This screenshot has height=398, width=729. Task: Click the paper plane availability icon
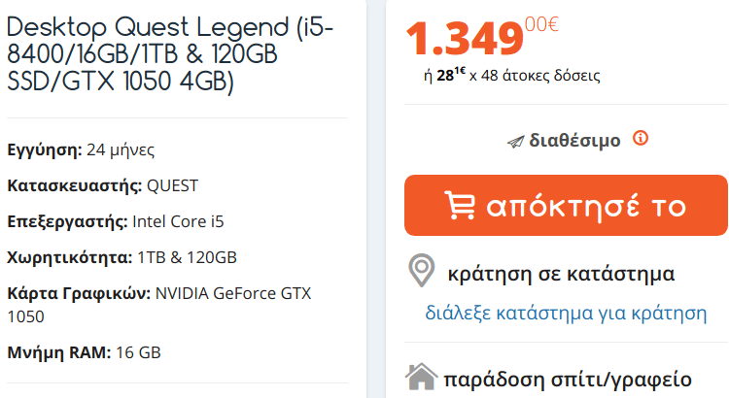pyautogui.click(x=515, y=142)
